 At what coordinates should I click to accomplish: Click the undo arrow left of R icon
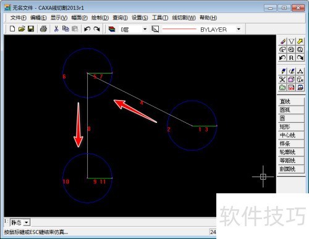[x=282, y=58]
